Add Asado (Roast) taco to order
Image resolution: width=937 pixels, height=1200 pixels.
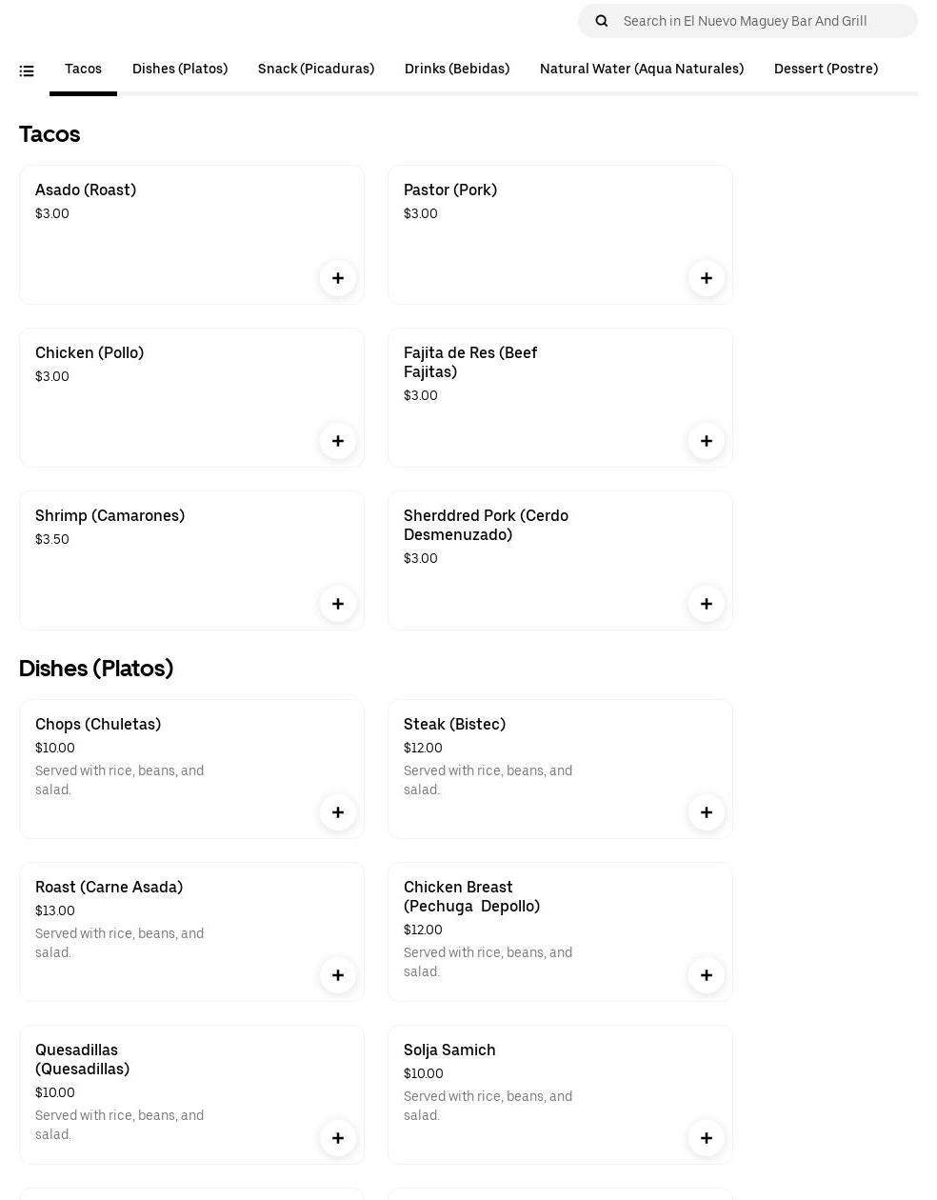[338, 278]
